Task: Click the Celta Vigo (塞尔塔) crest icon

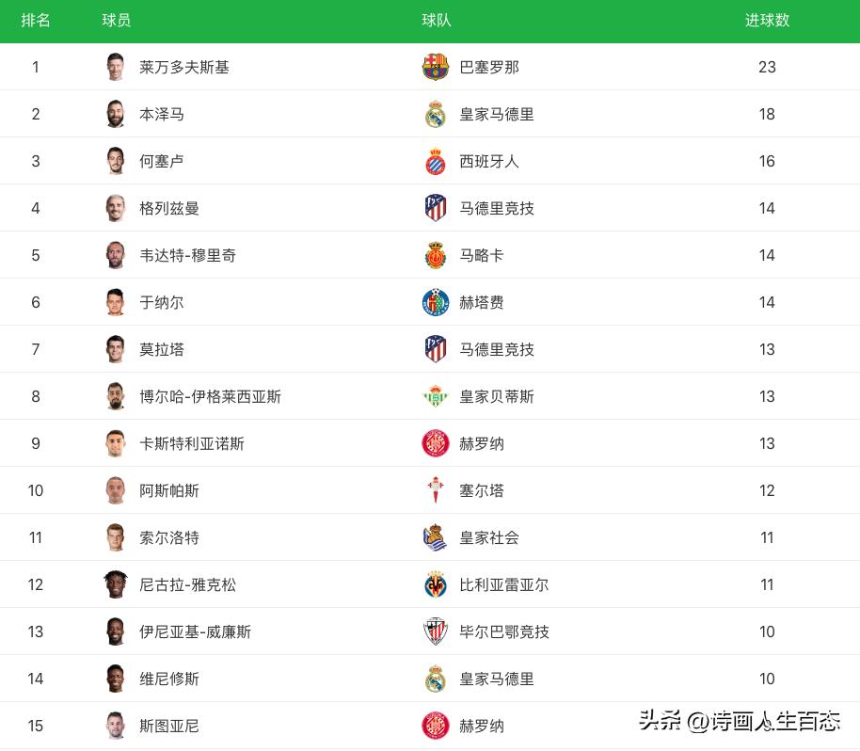Action: 436,490
